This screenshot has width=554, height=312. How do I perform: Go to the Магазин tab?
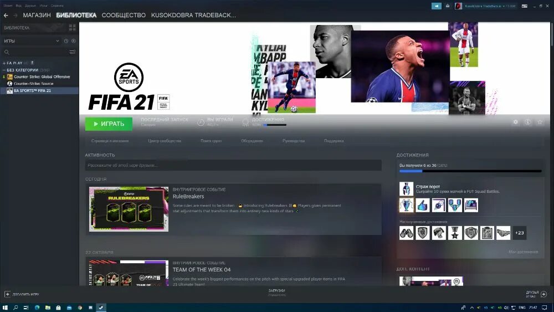(x=37, y=15)
